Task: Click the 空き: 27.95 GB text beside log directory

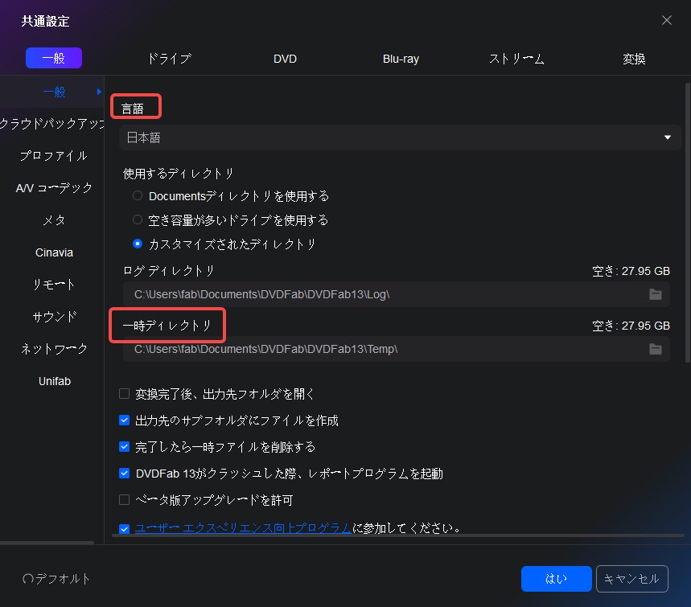Action: point(631,271)
